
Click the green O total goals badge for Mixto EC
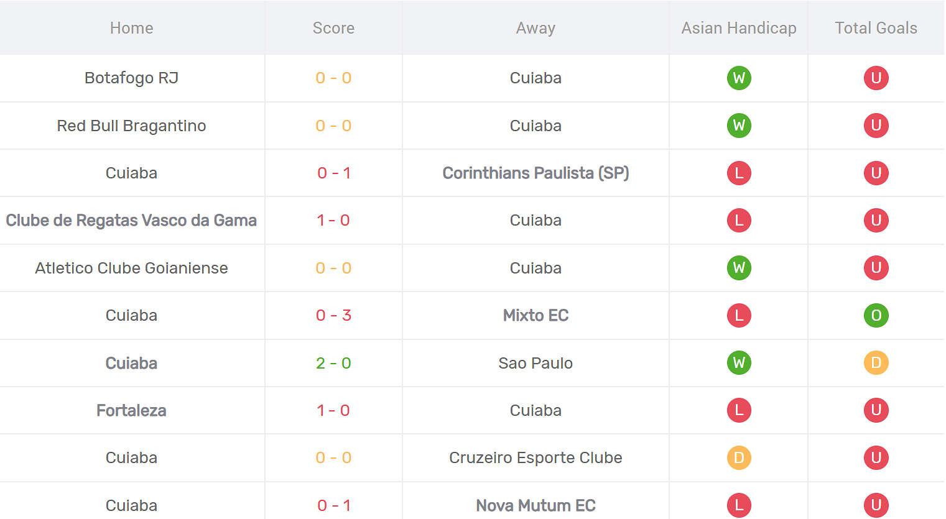point(876,315)
